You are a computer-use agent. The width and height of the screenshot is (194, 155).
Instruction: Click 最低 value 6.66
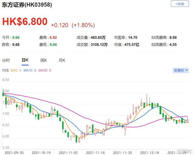(x=53, y=45)
